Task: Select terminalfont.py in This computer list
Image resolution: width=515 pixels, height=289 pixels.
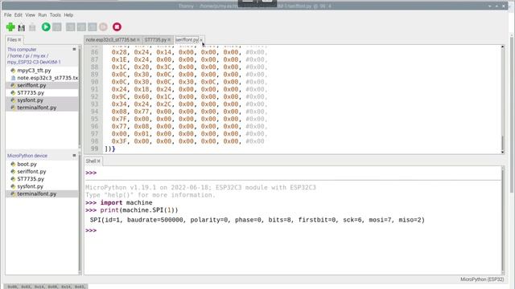Action: [37, 108]
